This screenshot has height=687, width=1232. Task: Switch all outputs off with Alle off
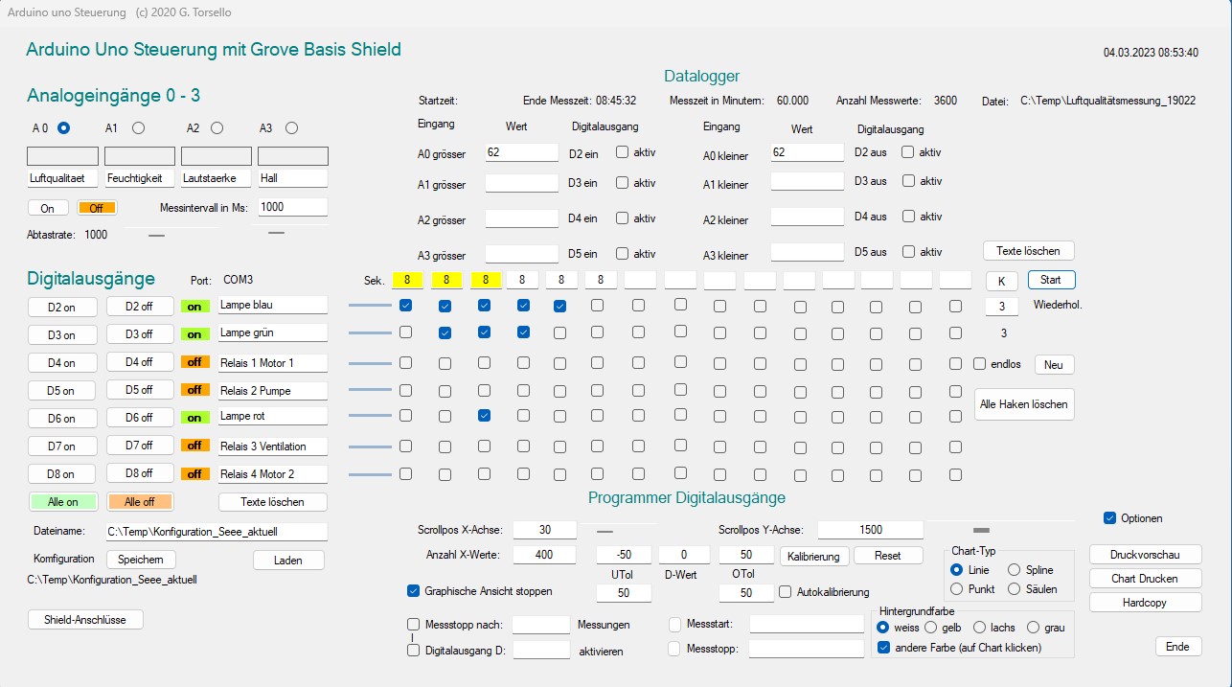pos(139,501)
